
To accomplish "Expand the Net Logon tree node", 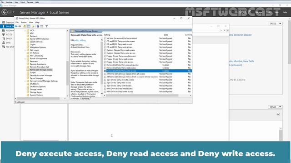I will tap(25, 50).
